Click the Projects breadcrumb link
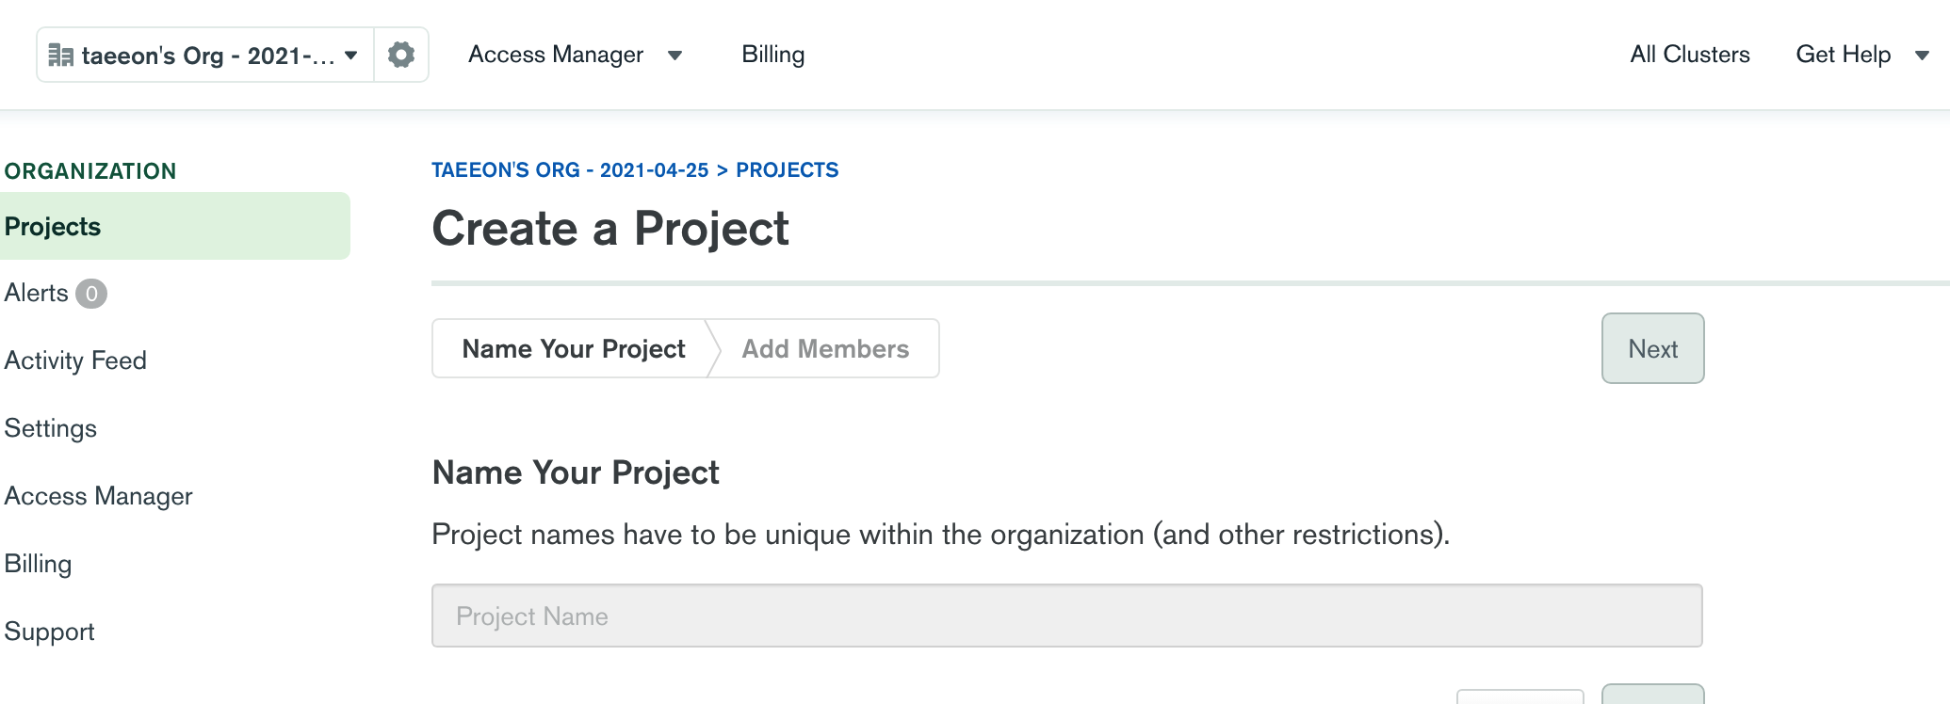This screenshot has width=1950, height=704. tap(787, 170)
